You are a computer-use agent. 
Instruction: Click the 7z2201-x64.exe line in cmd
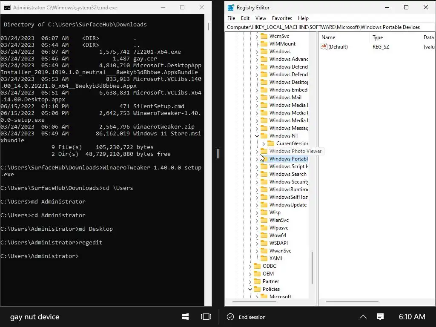click(91, 52)
